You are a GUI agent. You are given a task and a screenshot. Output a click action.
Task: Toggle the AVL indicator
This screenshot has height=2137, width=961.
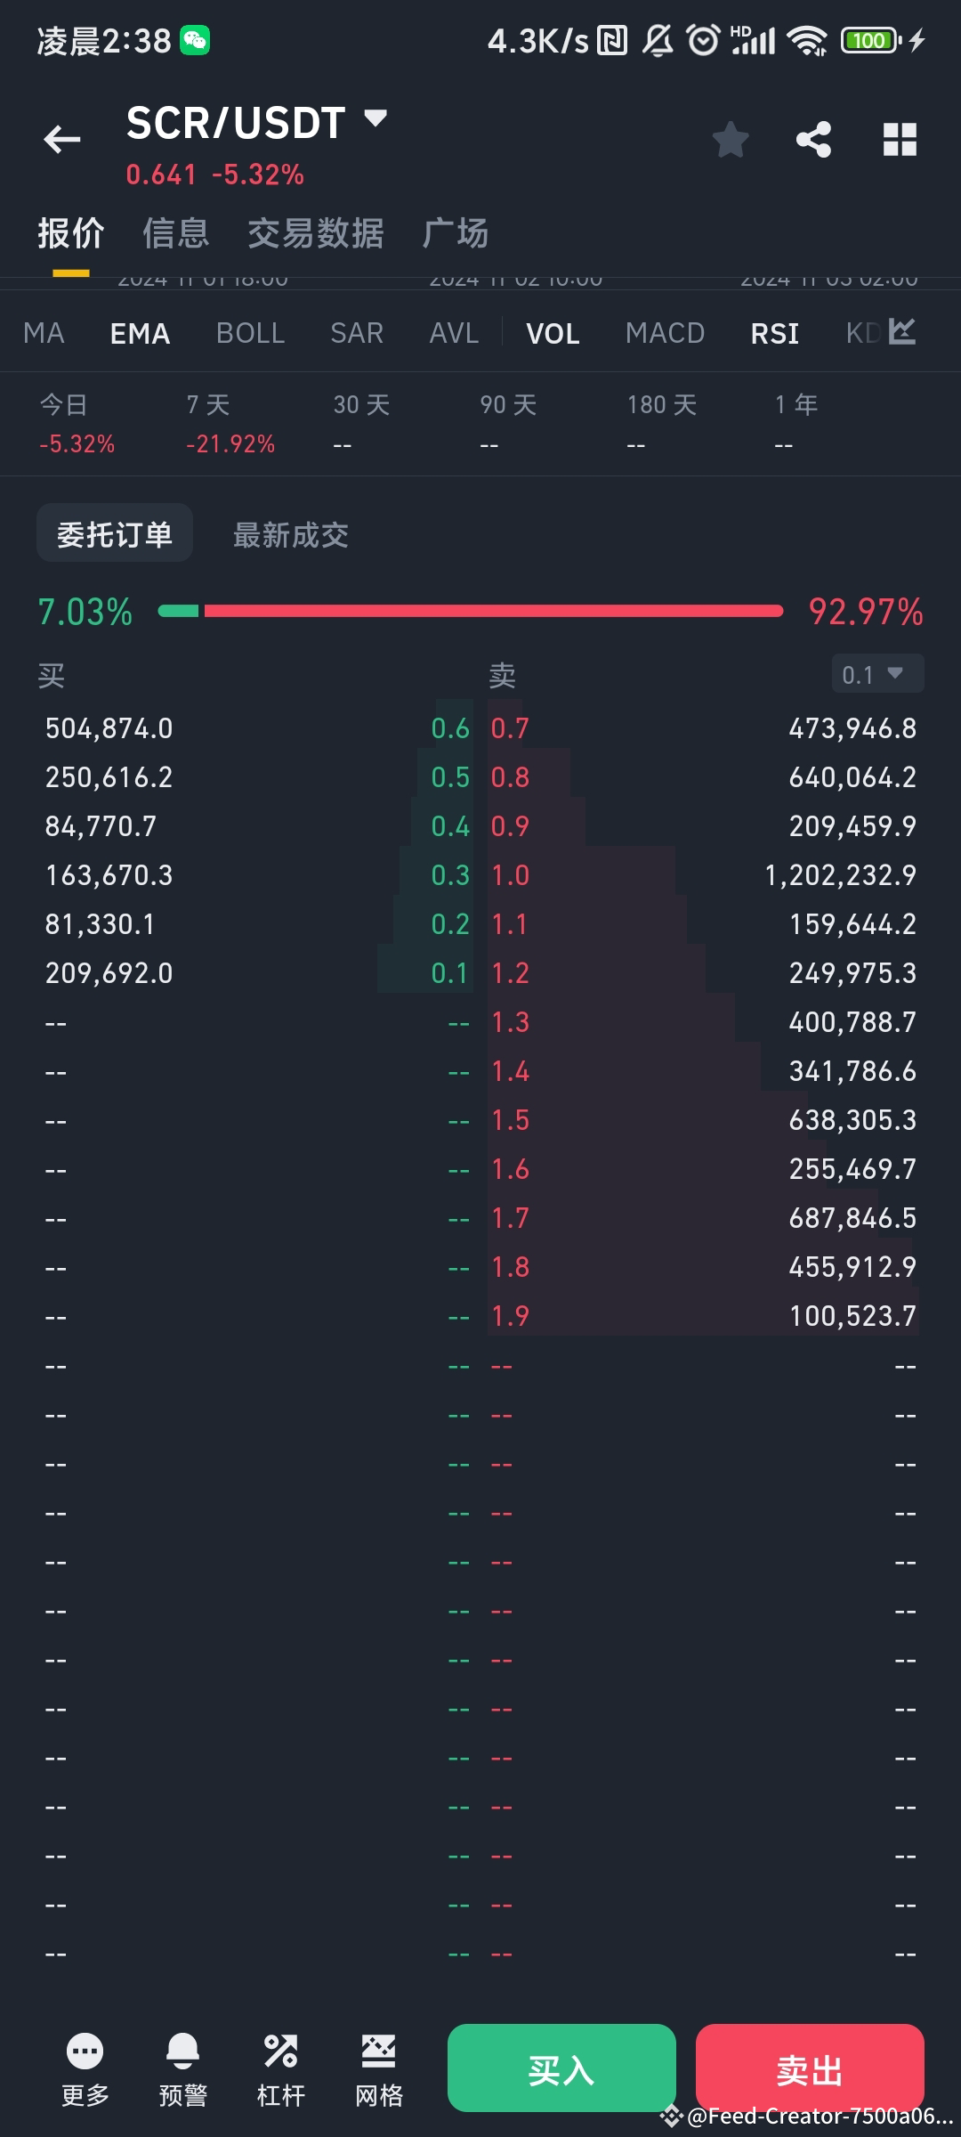click(454, 333)
